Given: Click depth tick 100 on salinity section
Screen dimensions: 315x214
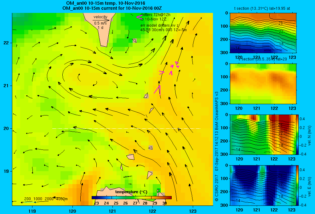Looking at the screenshot, I should (x=224, y=77).
